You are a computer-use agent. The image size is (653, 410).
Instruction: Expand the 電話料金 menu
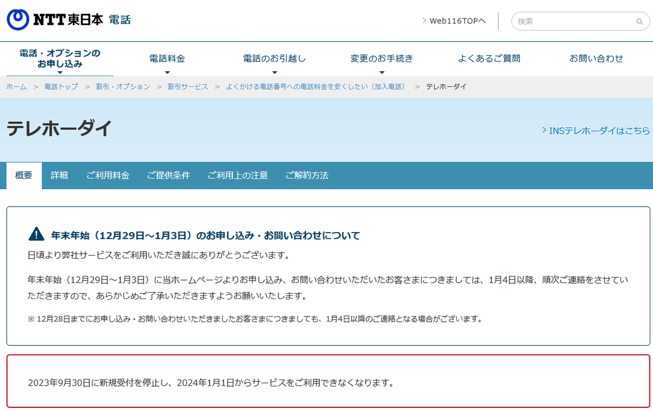(167, 59)
